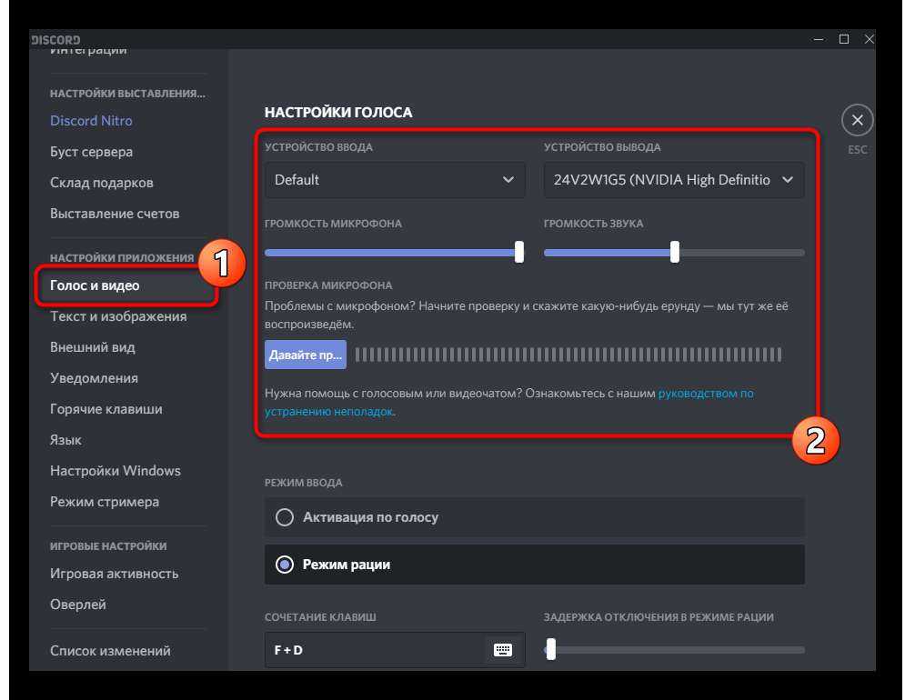Open Игровая активность settings
Viewport: 905px width, 700px height.
point(115,574)
